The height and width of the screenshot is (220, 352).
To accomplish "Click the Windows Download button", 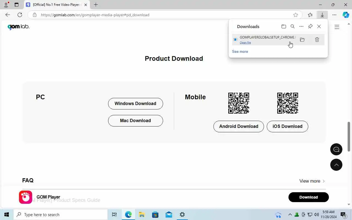I will click(136, 104).
